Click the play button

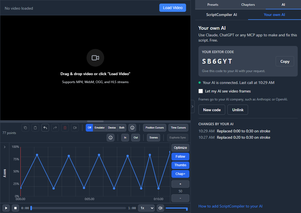(x=6, y=208)
